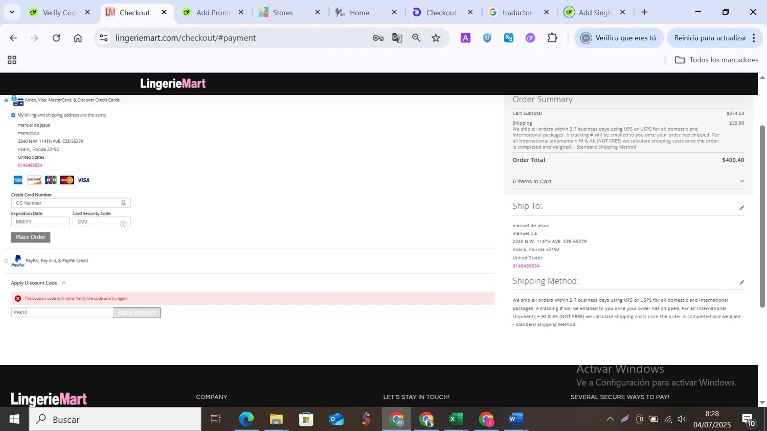Click the CVV security code field

click(x=102, y=222)
